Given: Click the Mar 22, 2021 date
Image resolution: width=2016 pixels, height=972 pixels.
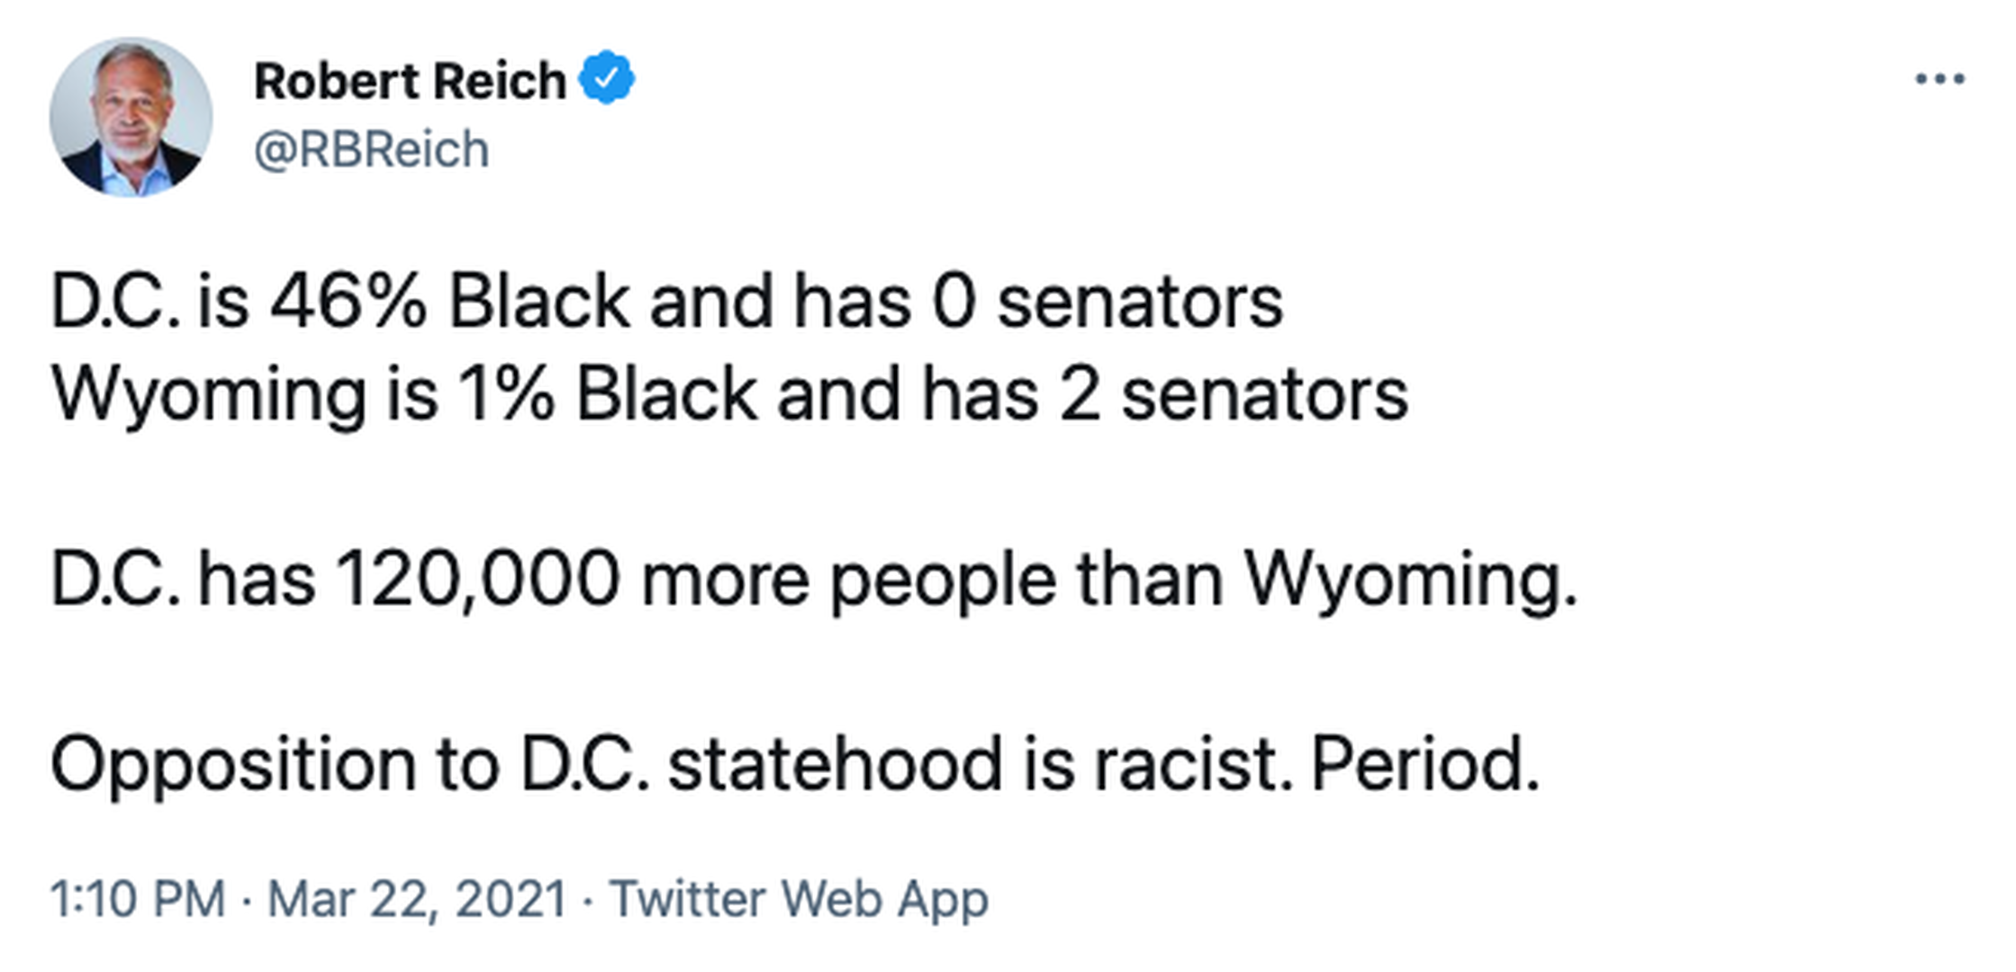Looking at the screenshot, I should pos(417,898).
